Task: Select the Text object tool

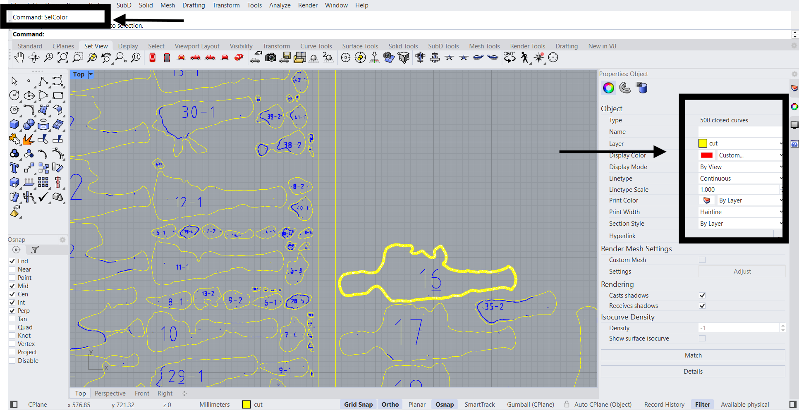Action: coord(14,168)
